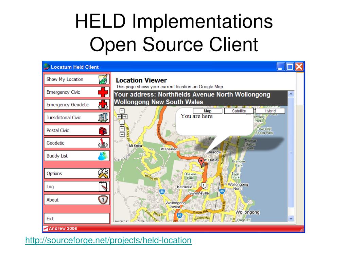Viewport: 348px width, 261px height.
Task: Switch to Satellite view type
Action: pos(239,111)
